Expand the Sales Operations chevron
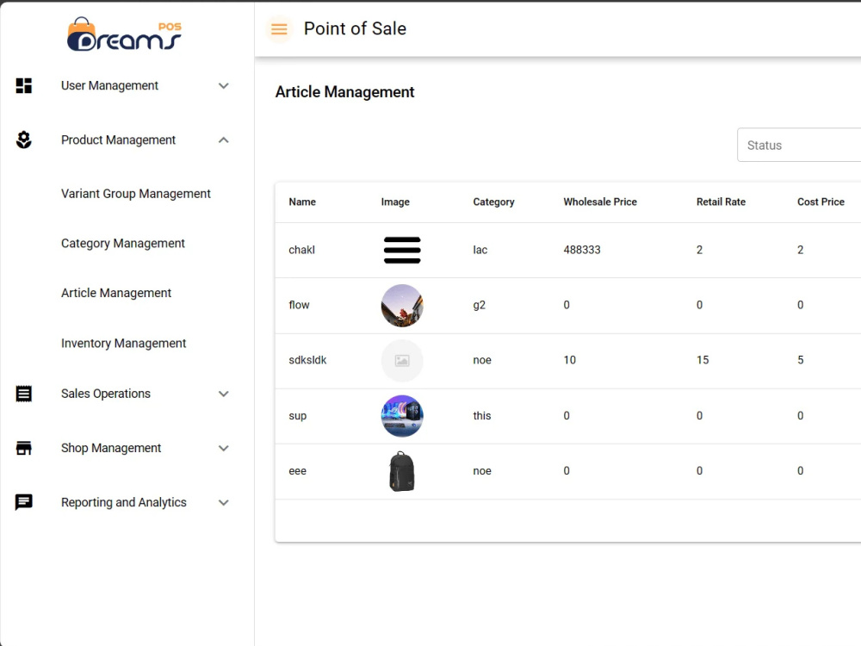 (224, 394)
